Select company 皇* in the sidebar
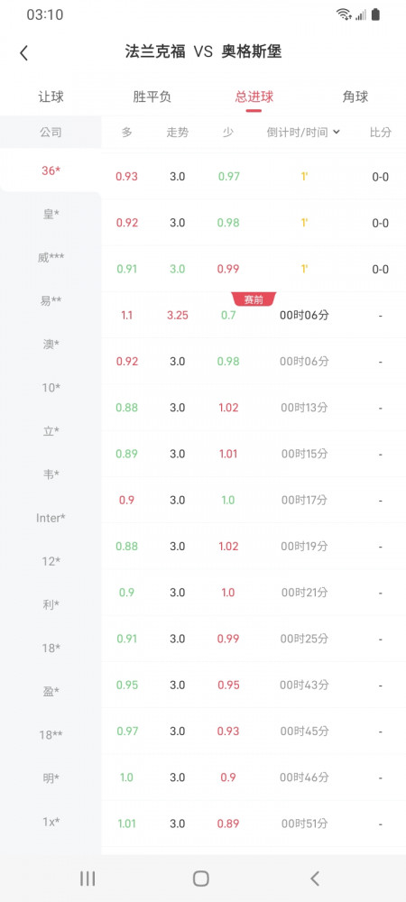This screenshot has height=902, width=406. click(x=51, y=214)
